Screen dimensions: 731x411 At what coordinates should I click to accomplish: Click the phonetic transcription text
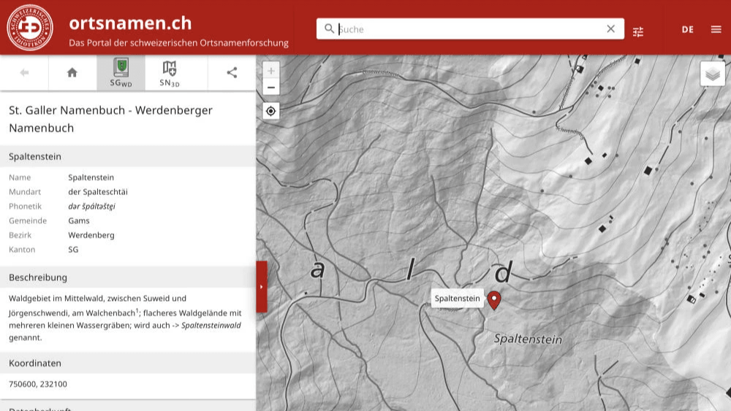(92, 206)
